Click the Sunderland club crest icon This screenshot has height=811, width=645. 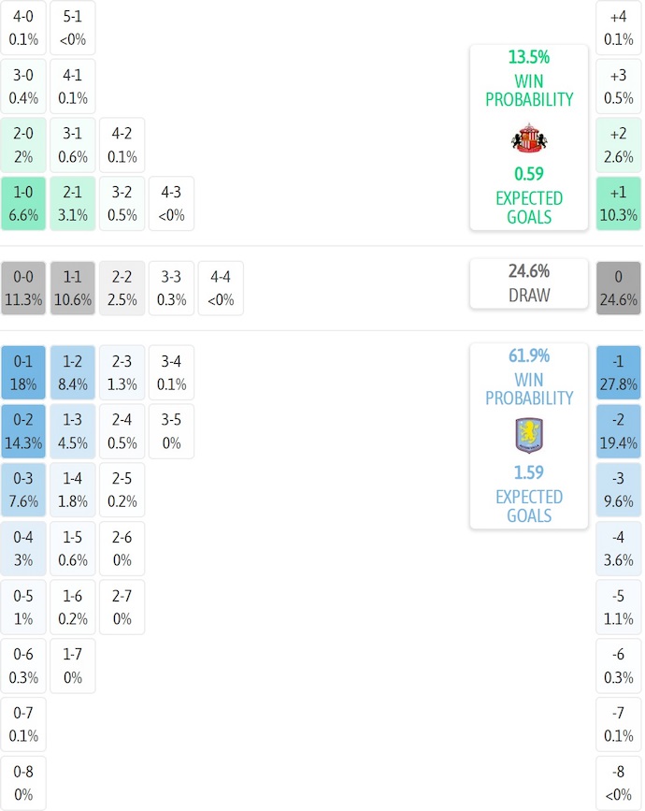529,138
